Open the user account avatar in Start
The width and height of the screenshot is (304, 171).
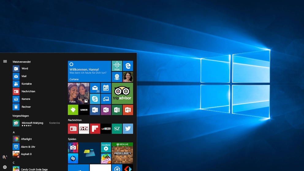(x=5, y=157)
